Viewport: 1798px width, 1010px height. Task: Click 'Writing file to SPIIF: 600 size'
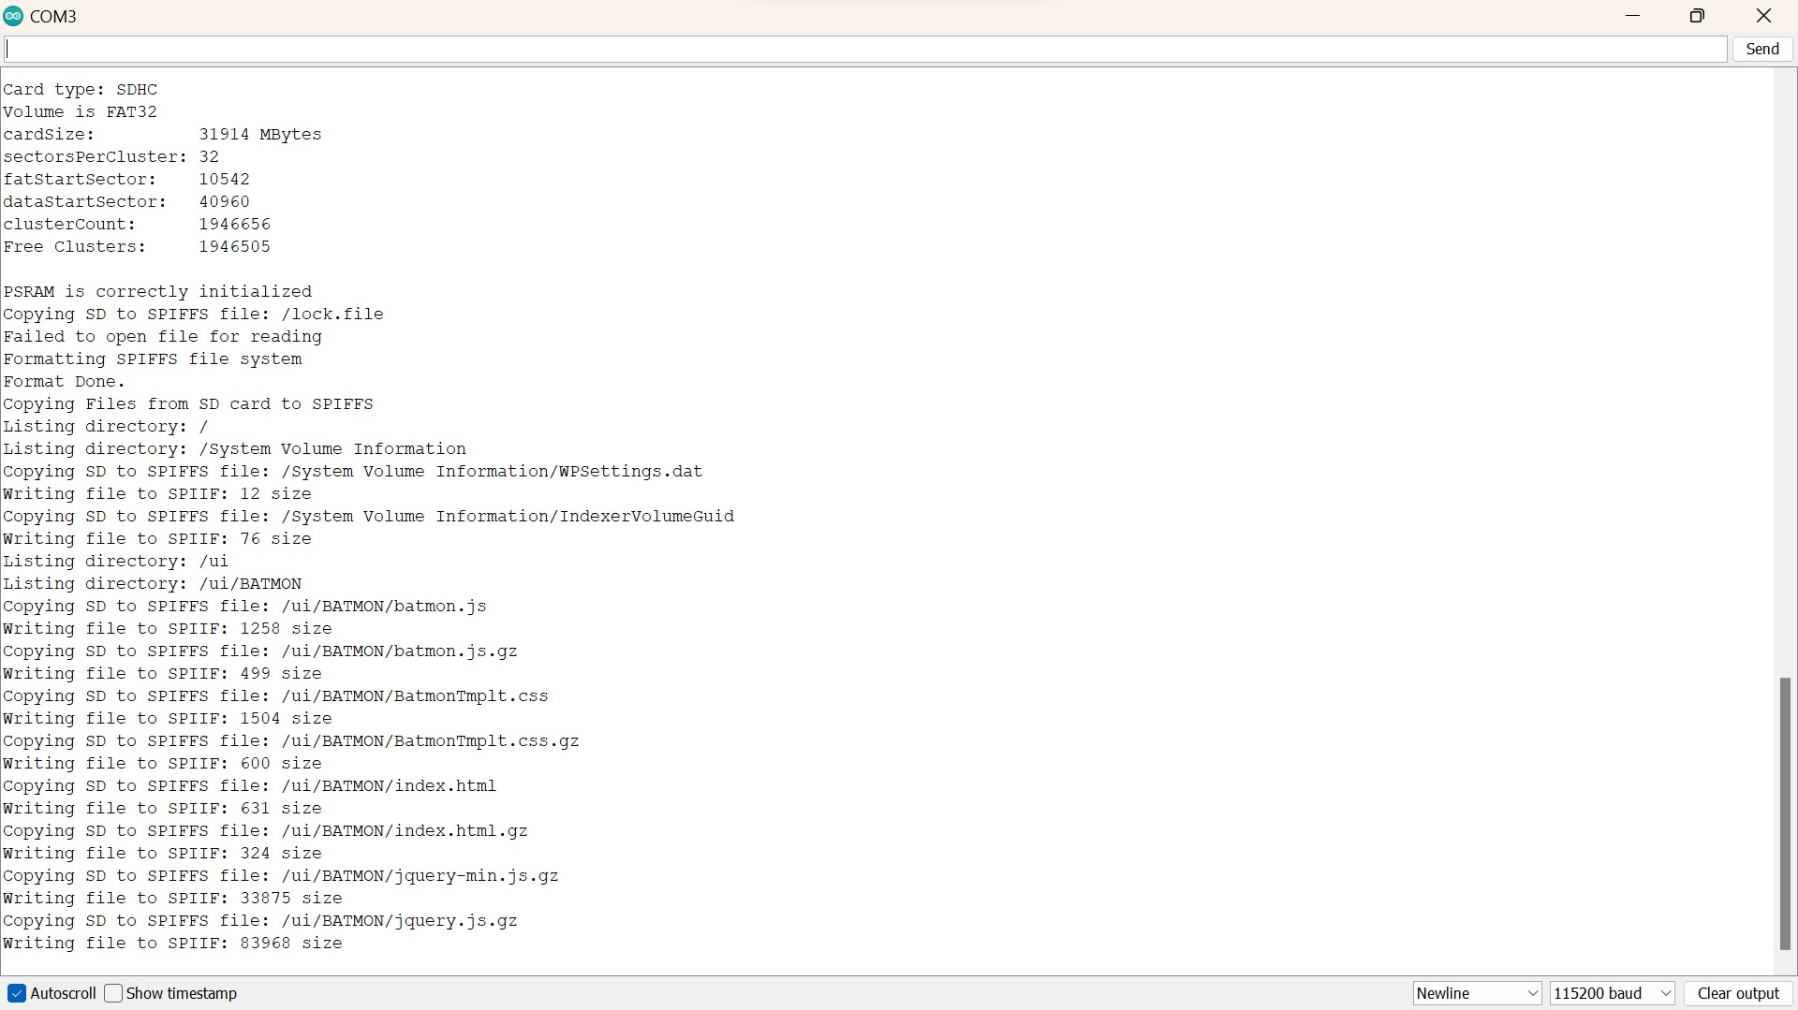163,764
